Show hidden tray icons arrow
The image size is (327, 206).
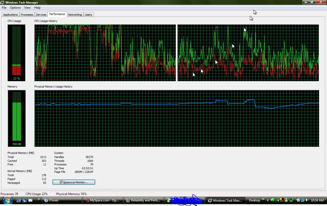coord(268,200)
